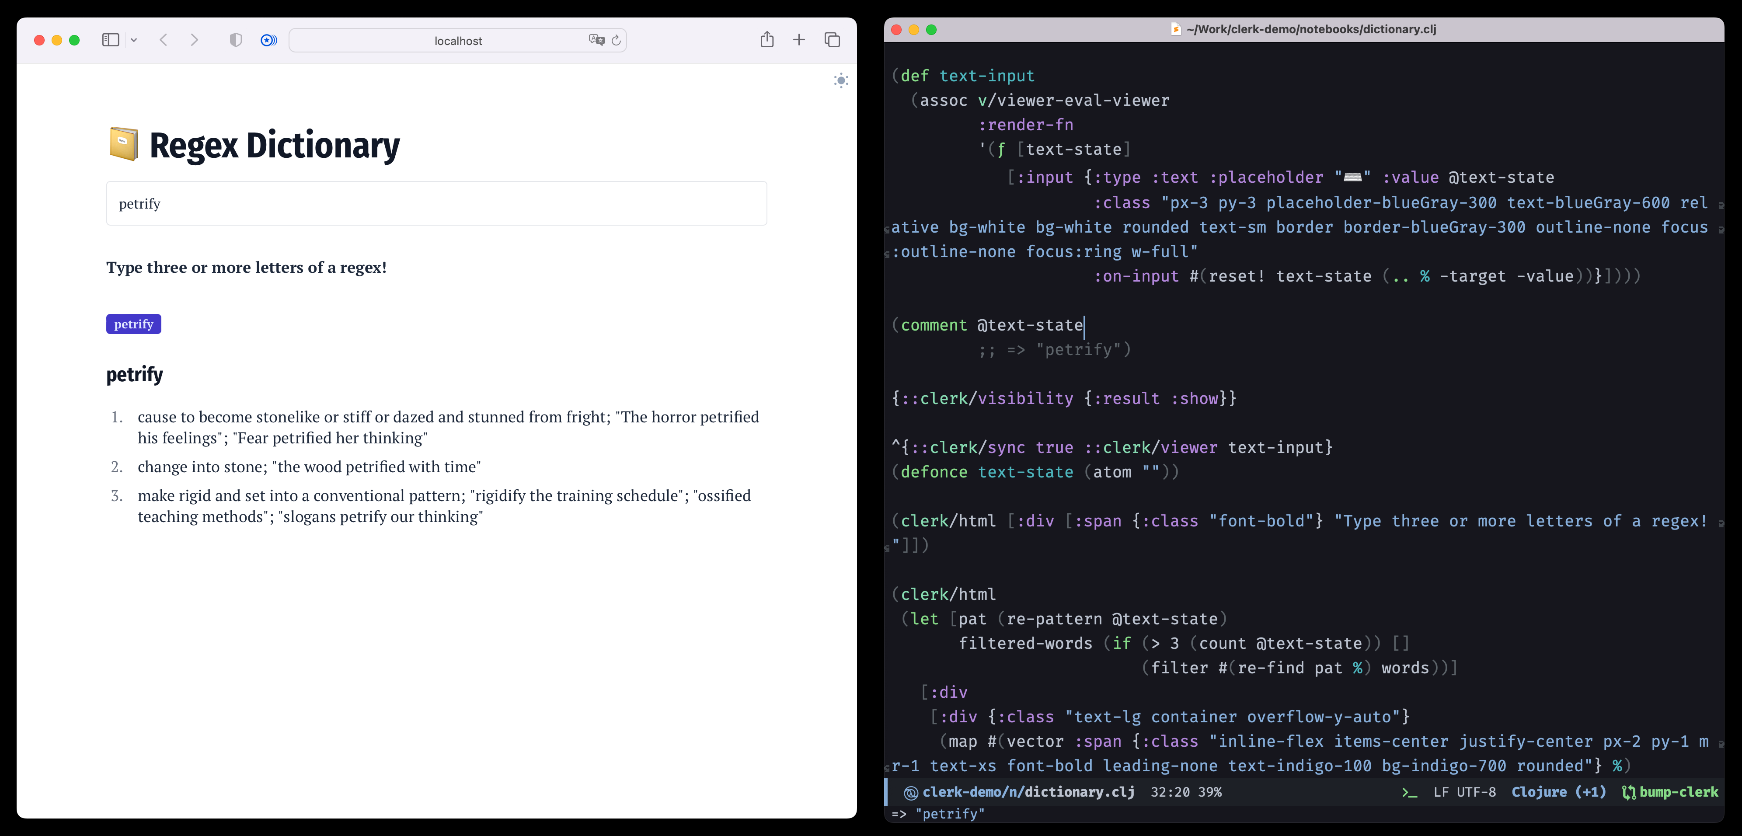Click the terminal prompt icon in modeline

tap(1409, 792)
